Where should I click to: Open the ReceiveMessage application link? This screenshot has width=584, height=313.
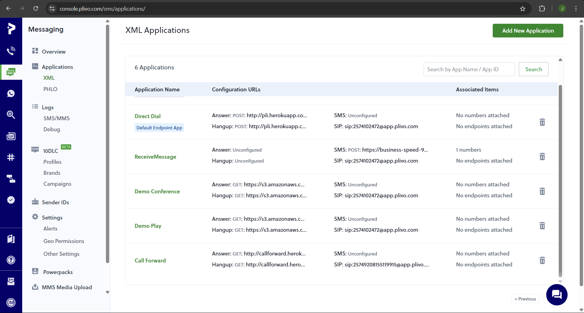point(155,156)
